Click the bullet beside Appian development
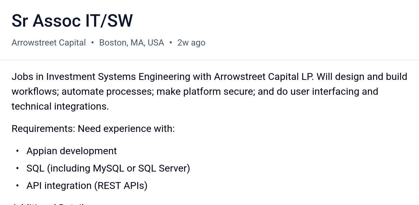This screenshot has height=205, width=419. tap(18, 151)
